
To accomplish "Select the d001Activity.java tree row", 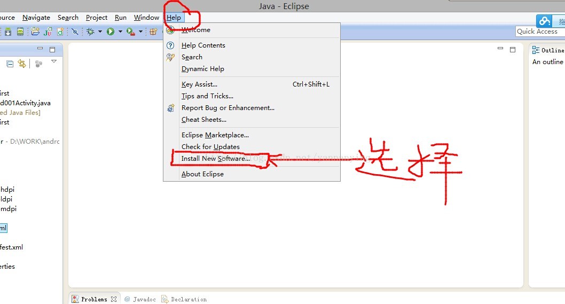I will [x=25, y=103].
